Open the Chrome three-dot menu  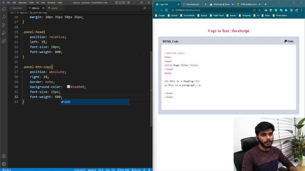(x=302, y=10)
